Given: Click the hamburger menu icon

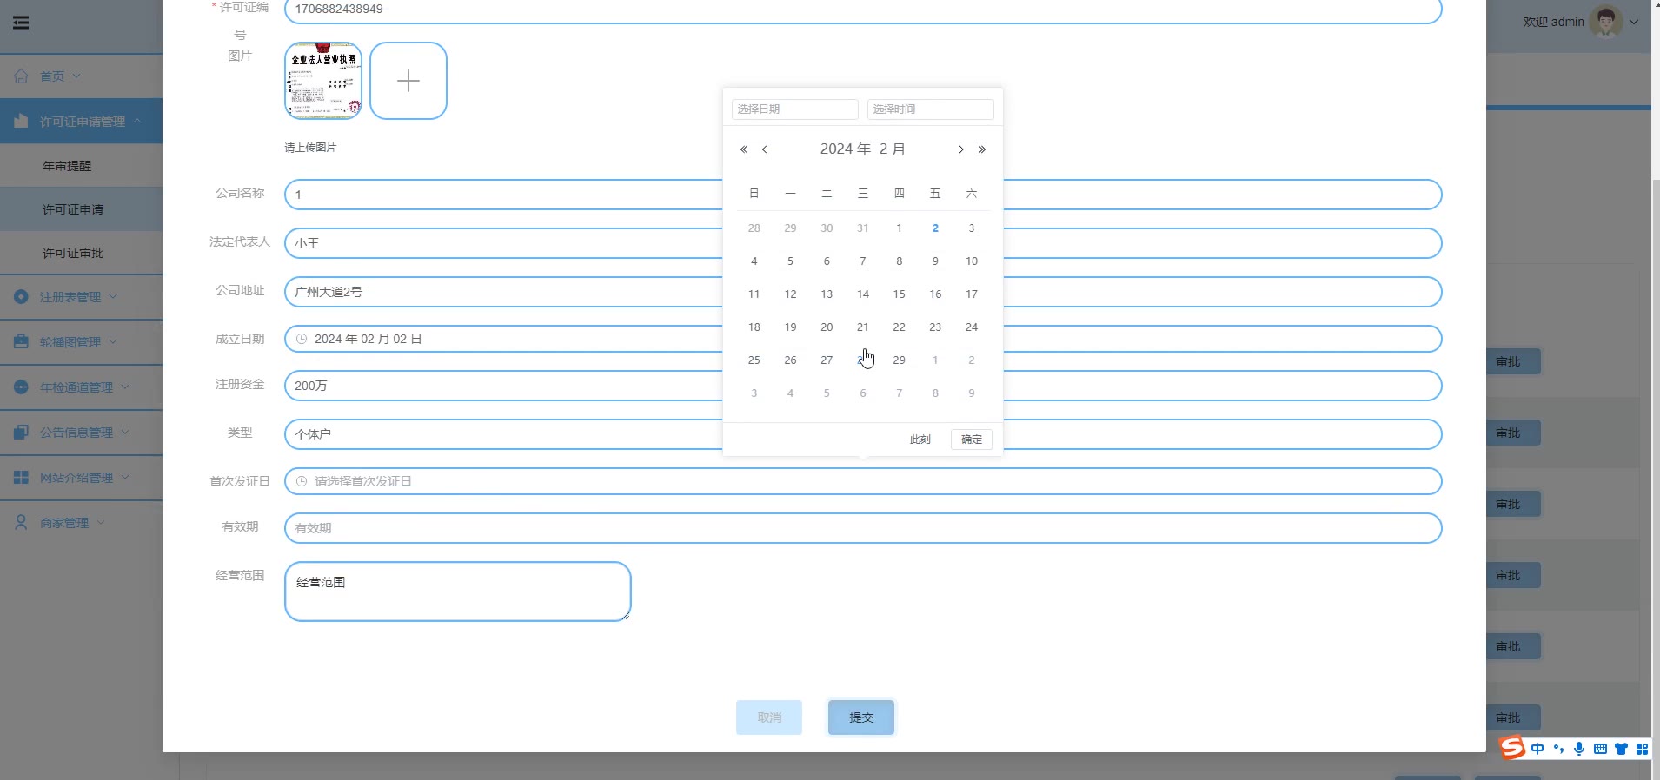Looking at the screenshot, I should click(x=21, y=23).
